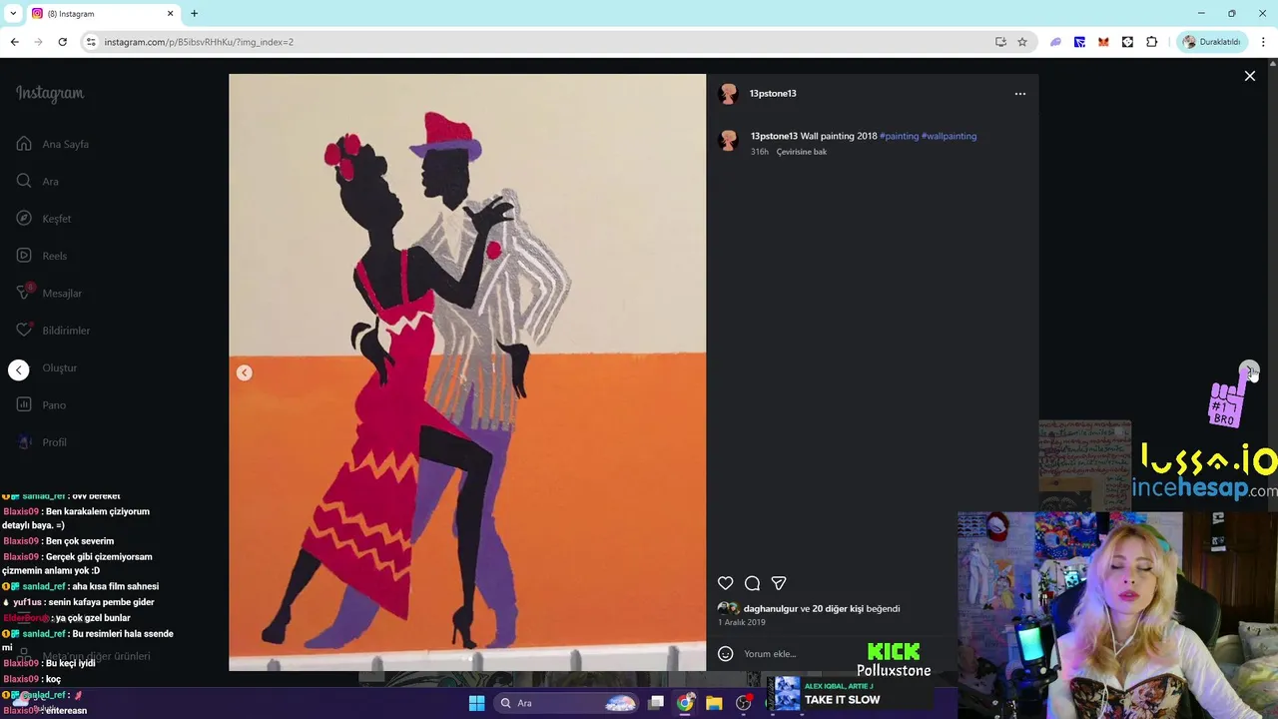Close the post overlay with X
This screenshot has height=719, width=1278.
[x=1249, y=76]
